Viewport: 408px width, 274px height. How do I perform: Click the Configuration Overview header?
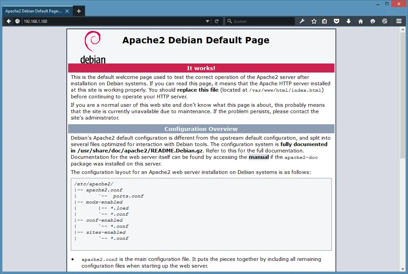(201, 129)
